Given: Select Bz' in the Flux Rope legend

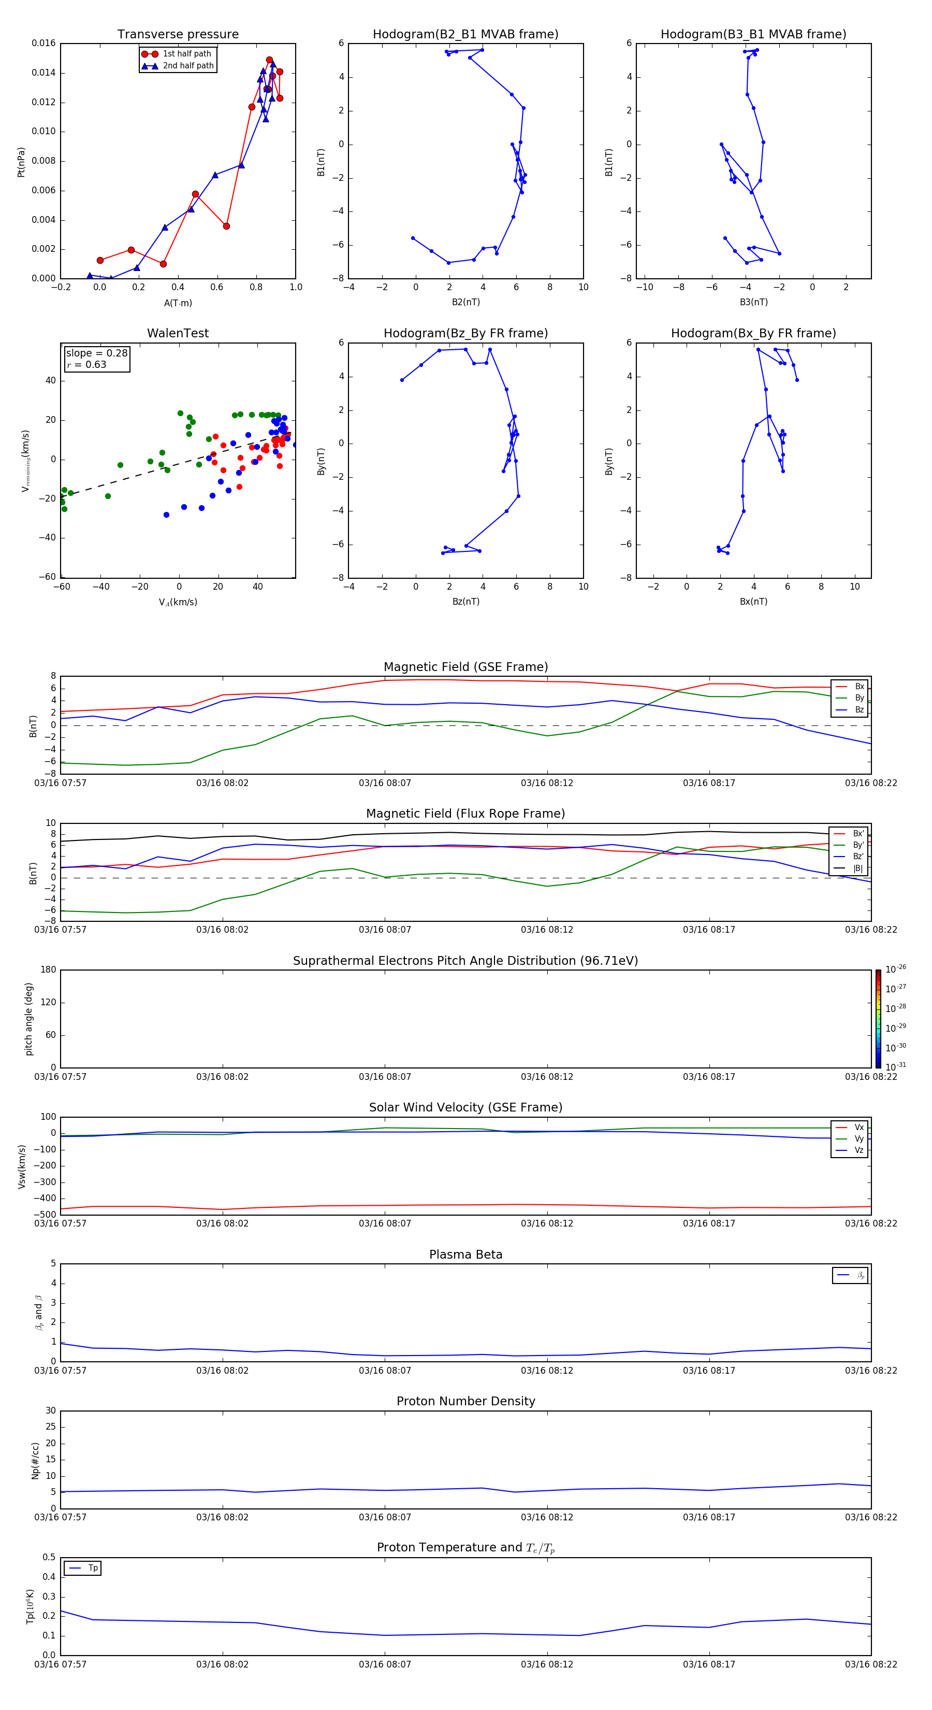Looking at the screenshot, I should click(x=849, y=857).
